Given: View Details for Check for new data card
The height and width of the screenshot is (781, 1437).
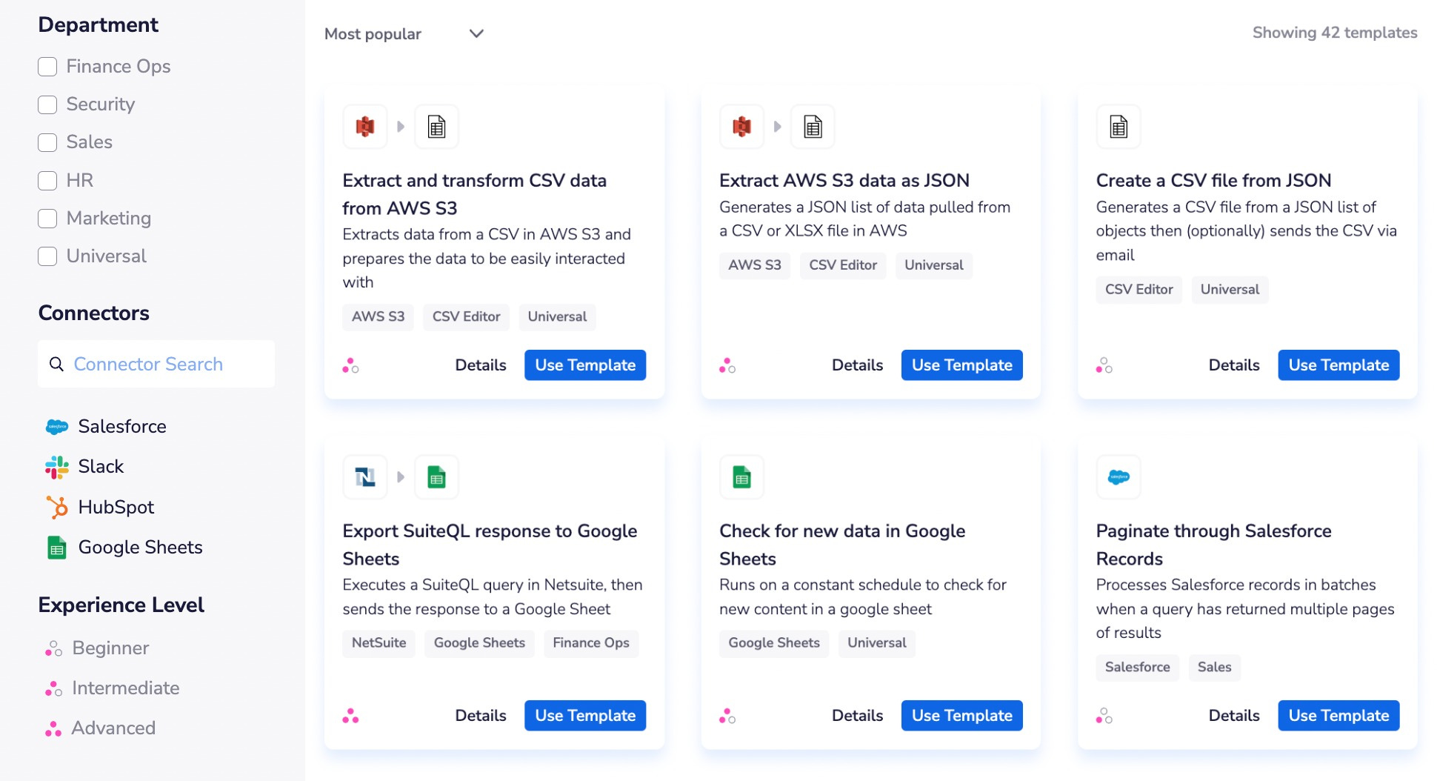Looking at the screenshot, I should pos(857,716).
